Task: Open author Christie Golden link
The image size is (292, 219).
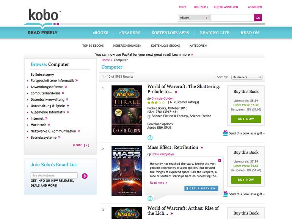Action: [x=162, y=98]
